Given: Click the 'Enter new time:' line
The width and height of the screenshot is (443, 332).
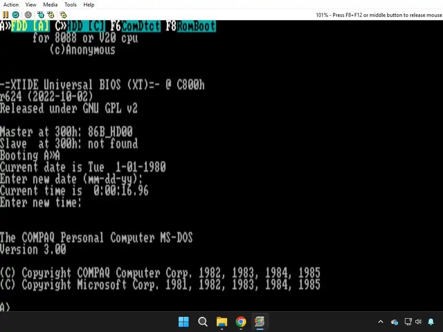Looking at the screenshot, I should (41, 202).
